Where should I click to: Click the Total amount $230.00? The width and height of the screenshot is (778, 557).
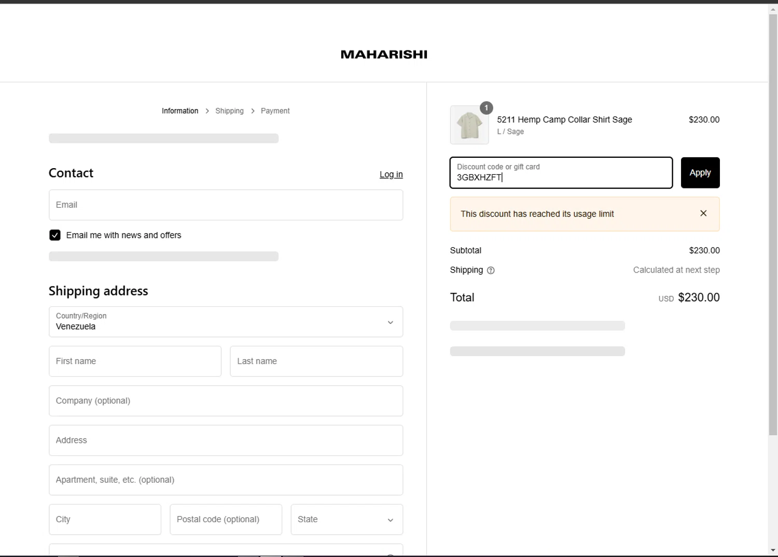pyautogui.click(x=699, y=297)
